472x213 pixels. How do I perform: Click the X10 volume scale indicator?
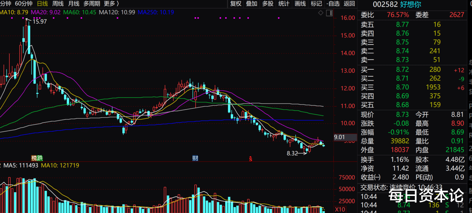(340, 209)
